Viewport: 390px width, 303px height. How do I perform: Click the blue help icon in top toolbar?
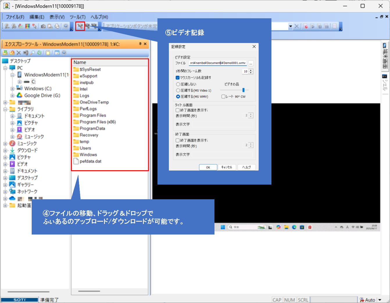(66, 26)
